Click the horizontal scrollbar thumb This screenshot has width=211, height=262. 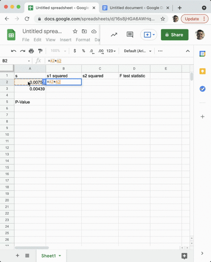[32, 247]
